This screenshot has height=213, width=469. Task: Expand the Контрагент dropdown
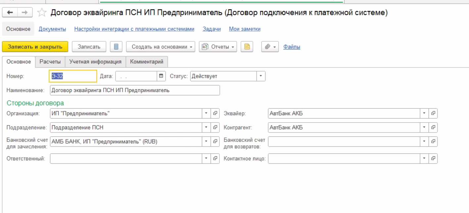click(x=424, y=127)
